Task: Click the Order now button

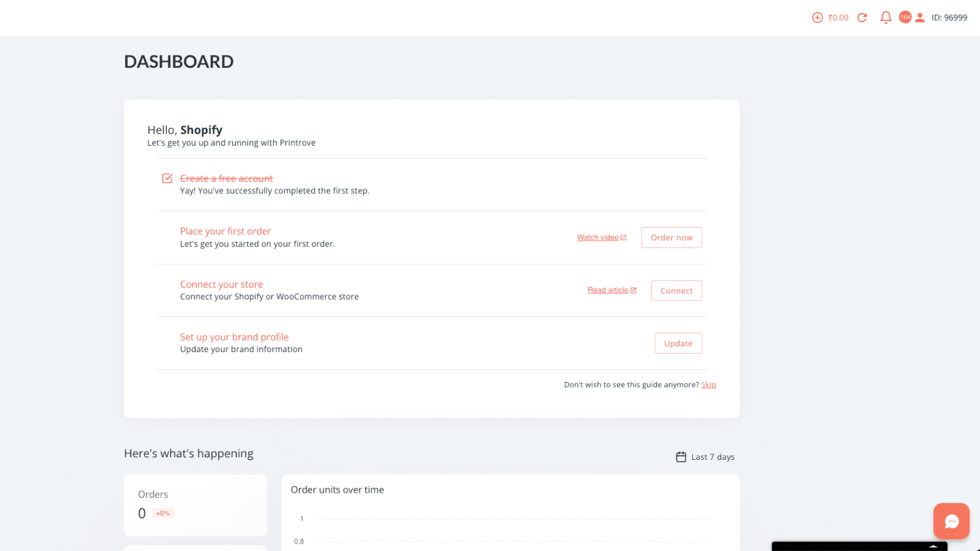Action: coord(671,238)
